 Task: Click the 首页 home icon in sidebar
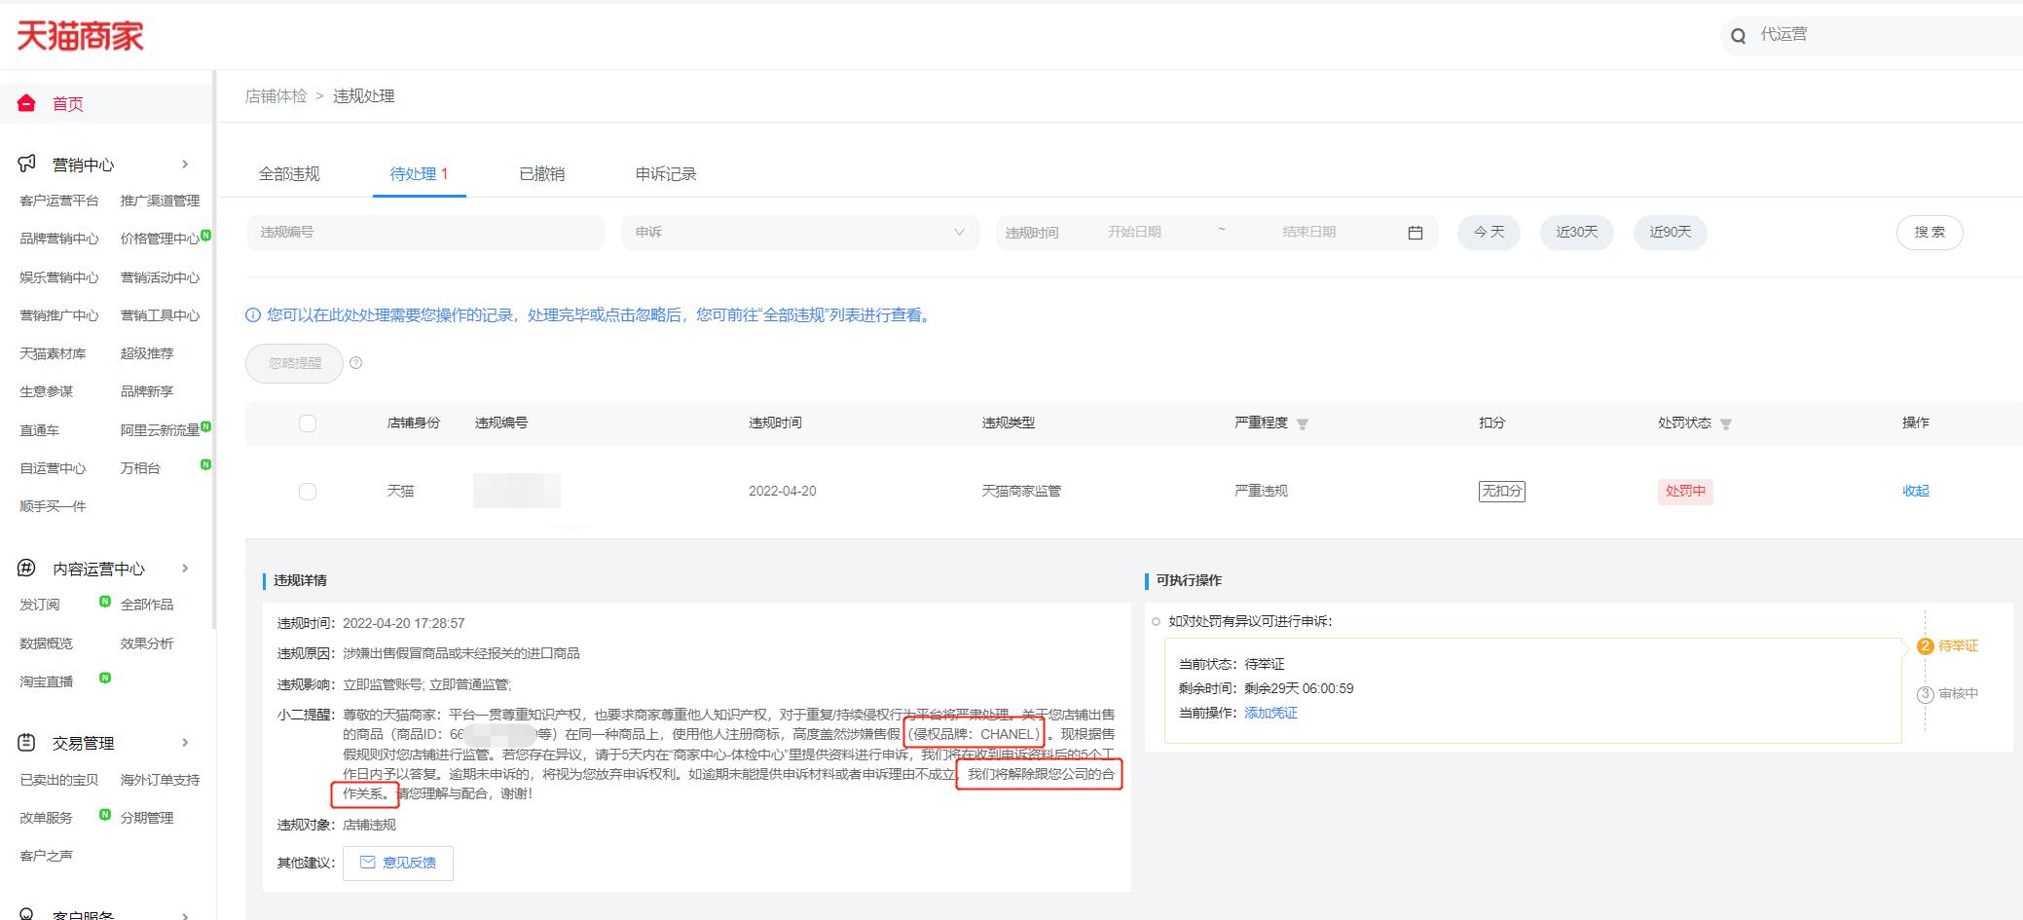[x=26, y=102]
